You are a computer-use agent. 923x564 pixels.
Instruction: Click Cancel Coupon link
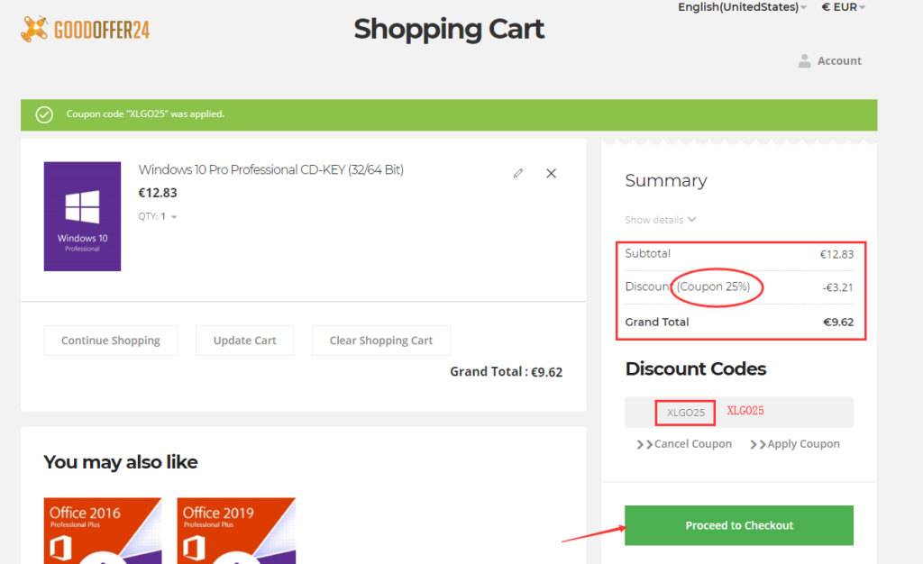point(685,444)
